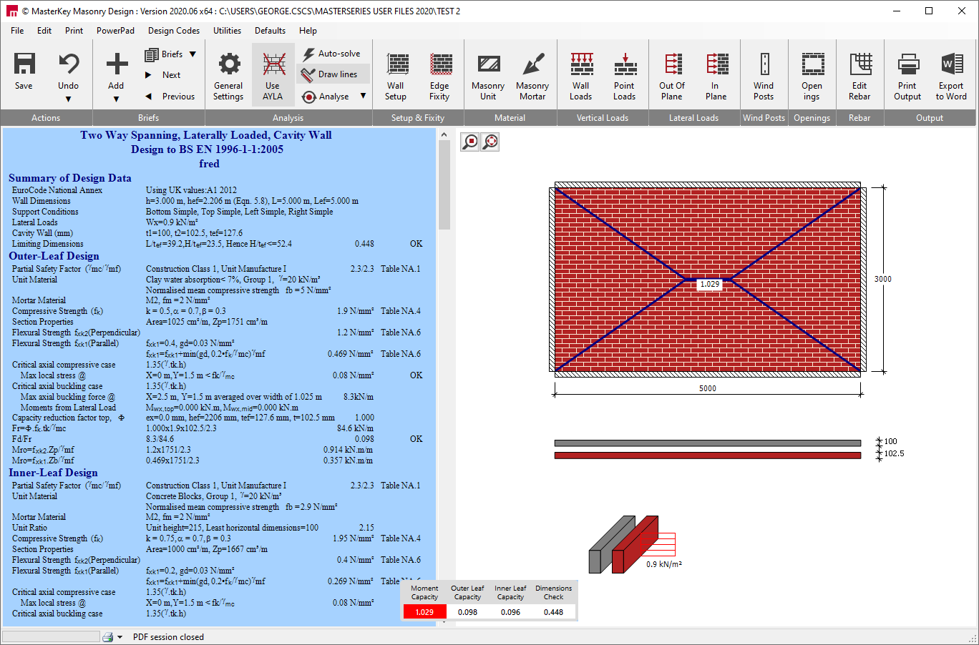The image size is (979, 645).
Task: Choose the Masonry Mortar trowel icon
Action: click(x=533, y=64)
